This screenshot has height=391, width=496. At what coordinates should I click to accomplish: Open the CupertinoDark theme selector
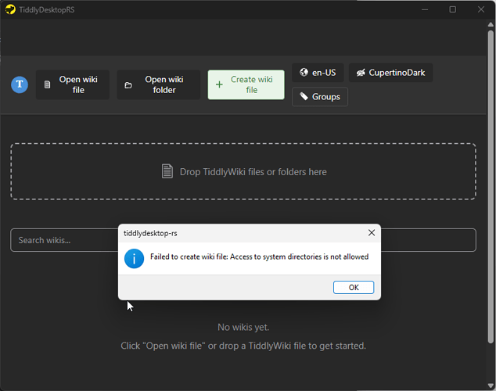click(390, 73)
